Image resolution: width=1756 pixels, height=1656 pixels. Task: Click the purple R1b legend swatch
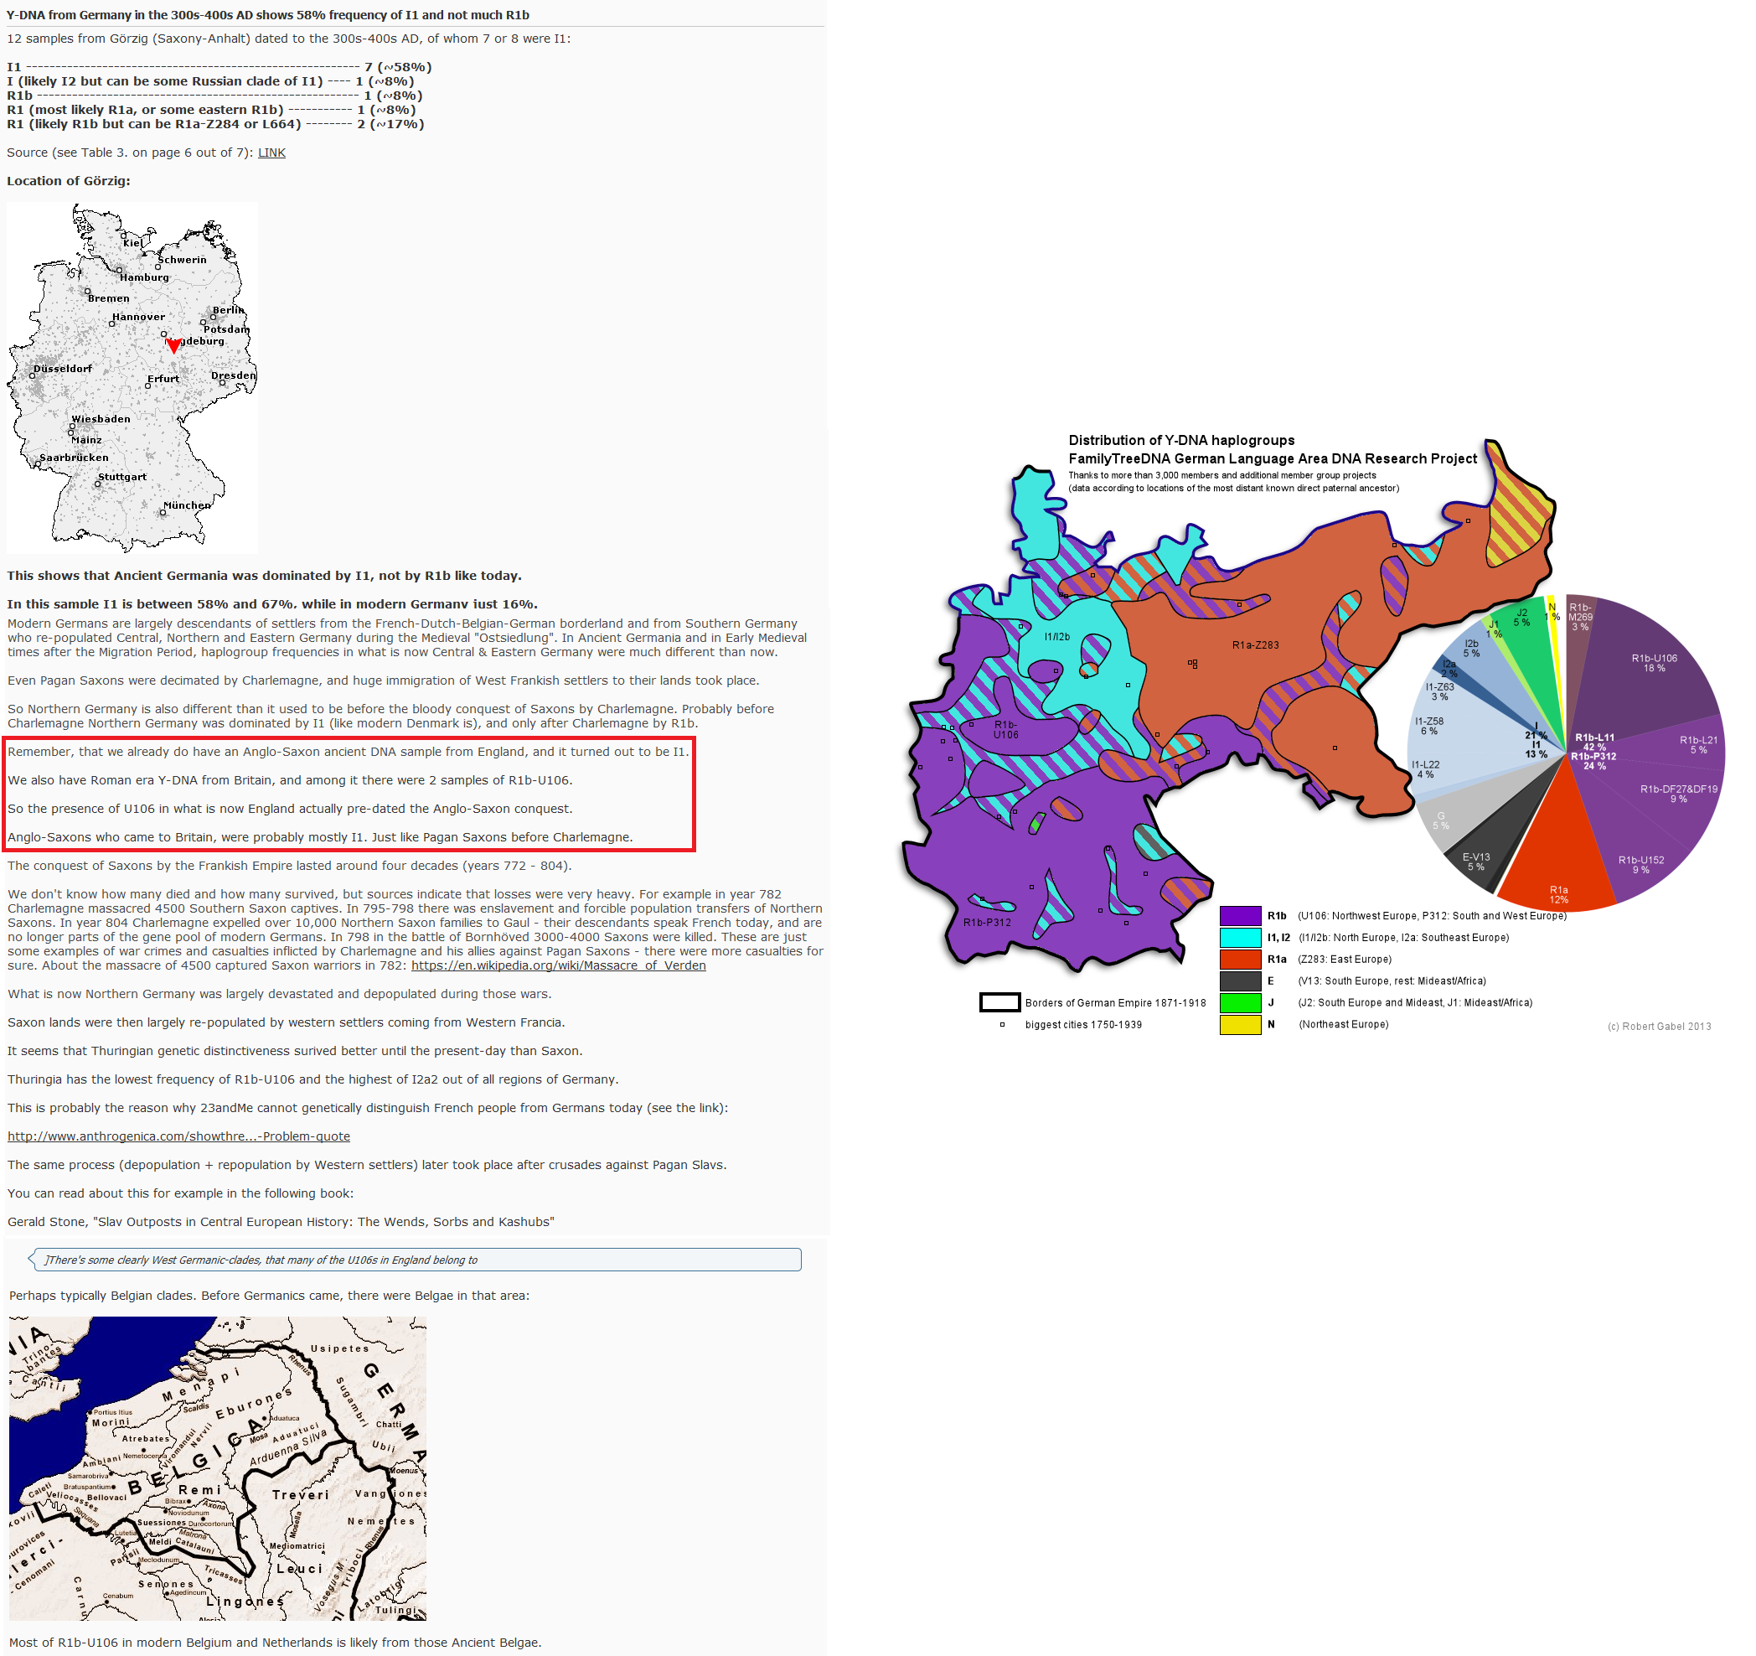click(x=1240, y=915)
